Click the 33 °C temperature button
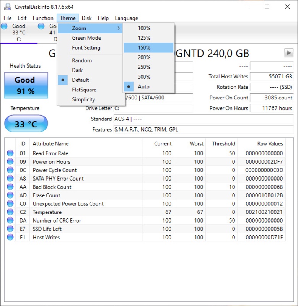 pos(26,124)
